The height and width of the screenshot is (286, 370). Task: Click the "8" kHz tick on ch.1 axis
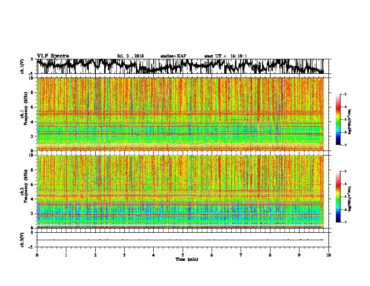(x=33, y=93)
